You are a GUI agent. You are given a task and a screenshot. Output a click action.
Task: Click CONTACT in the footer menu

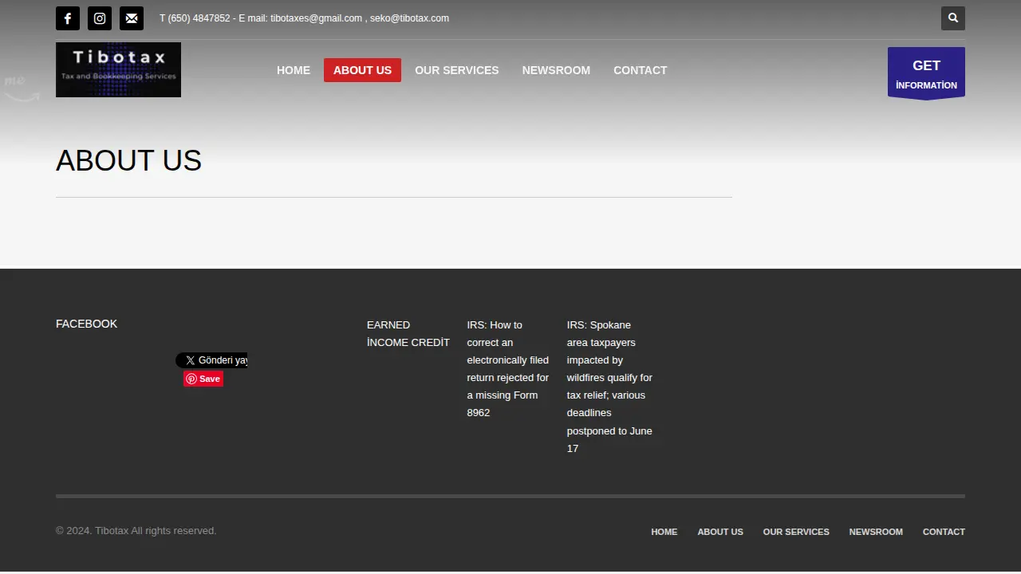point(944,532)
